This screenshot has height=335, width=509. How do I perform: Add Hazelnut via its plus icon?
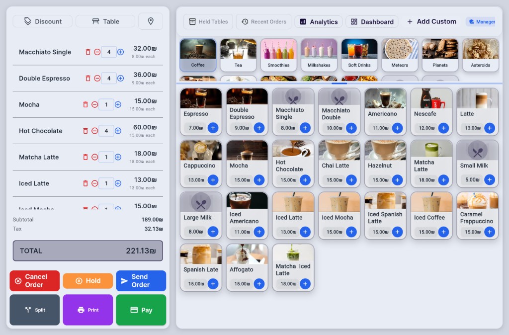(397, 180)
